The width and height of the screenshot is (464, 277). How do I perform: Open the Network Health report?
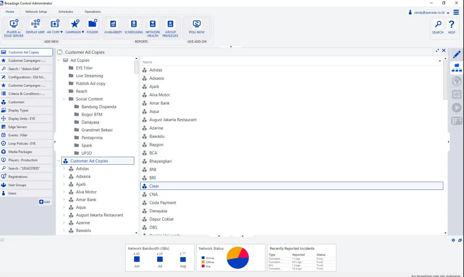coord(153,24)
